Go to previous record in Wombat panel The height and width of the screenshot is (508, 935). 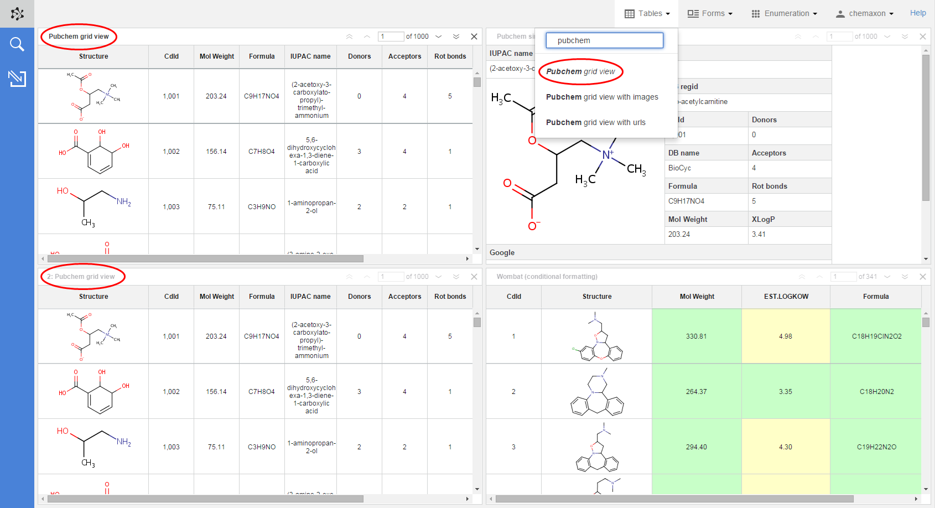click(x=816, y=277)
